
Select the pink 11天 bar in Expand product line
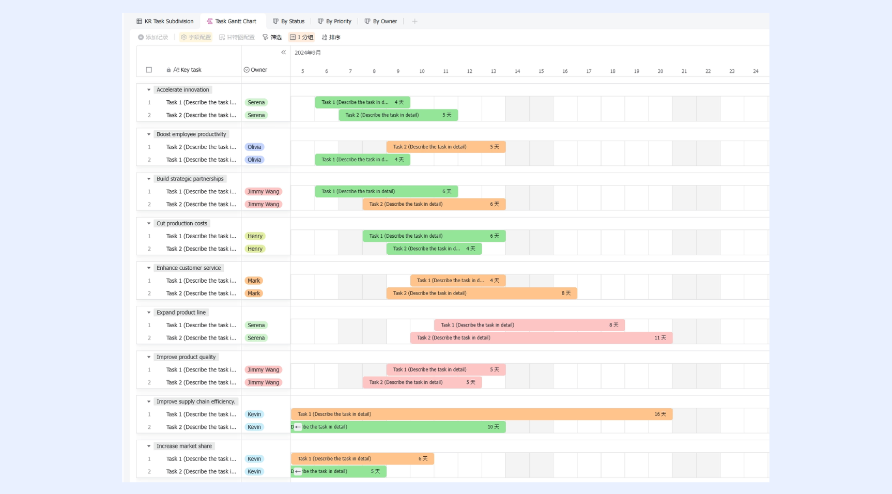(x=541, y=338)
